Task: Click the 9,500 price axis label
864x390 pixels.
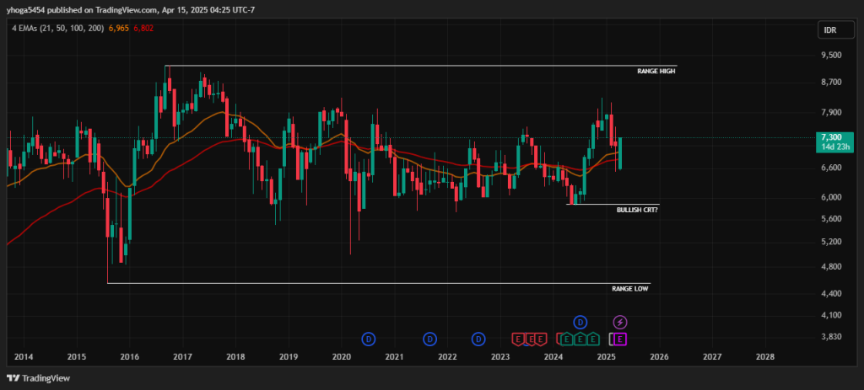Action: coord(831,56)
